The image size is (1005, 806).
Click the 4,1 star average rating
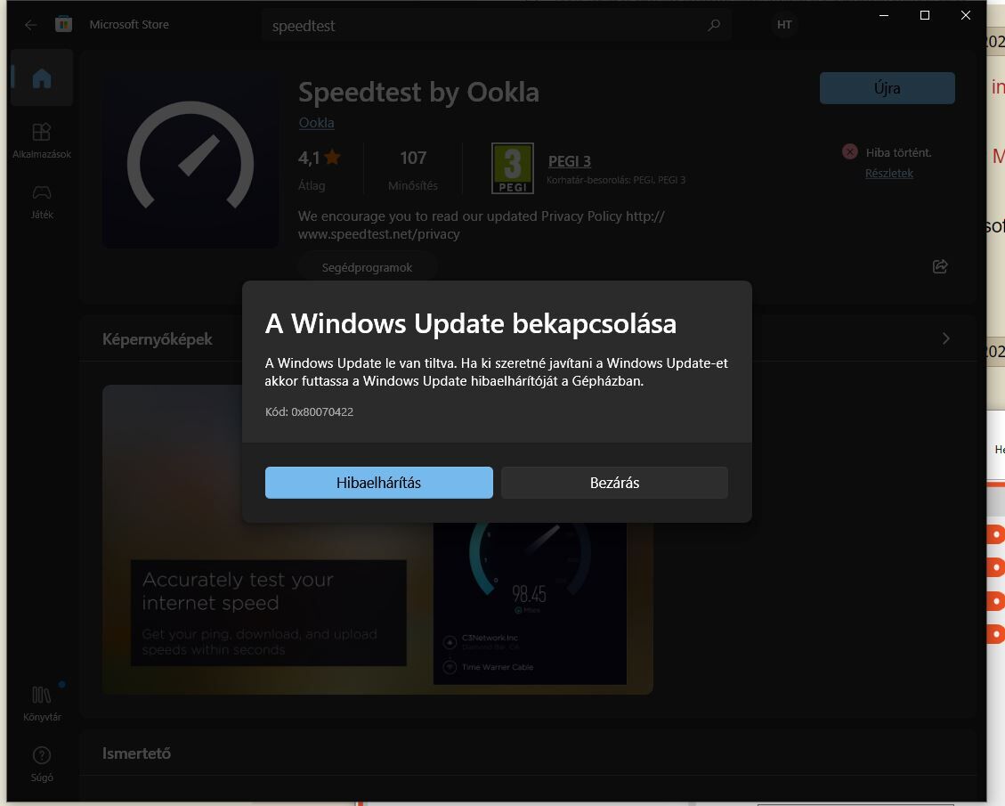320,170
